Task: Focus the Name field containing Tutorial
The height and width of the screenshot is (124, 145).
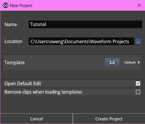Action: pos(85,24)
